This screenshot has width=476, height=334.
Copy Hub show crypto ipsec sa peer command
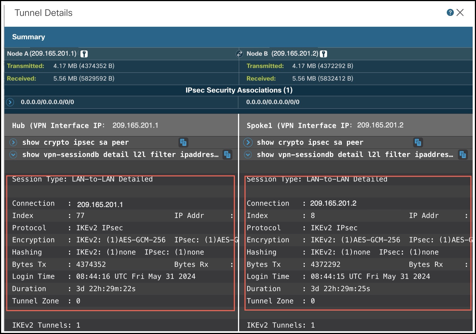[x=183, y=143]
